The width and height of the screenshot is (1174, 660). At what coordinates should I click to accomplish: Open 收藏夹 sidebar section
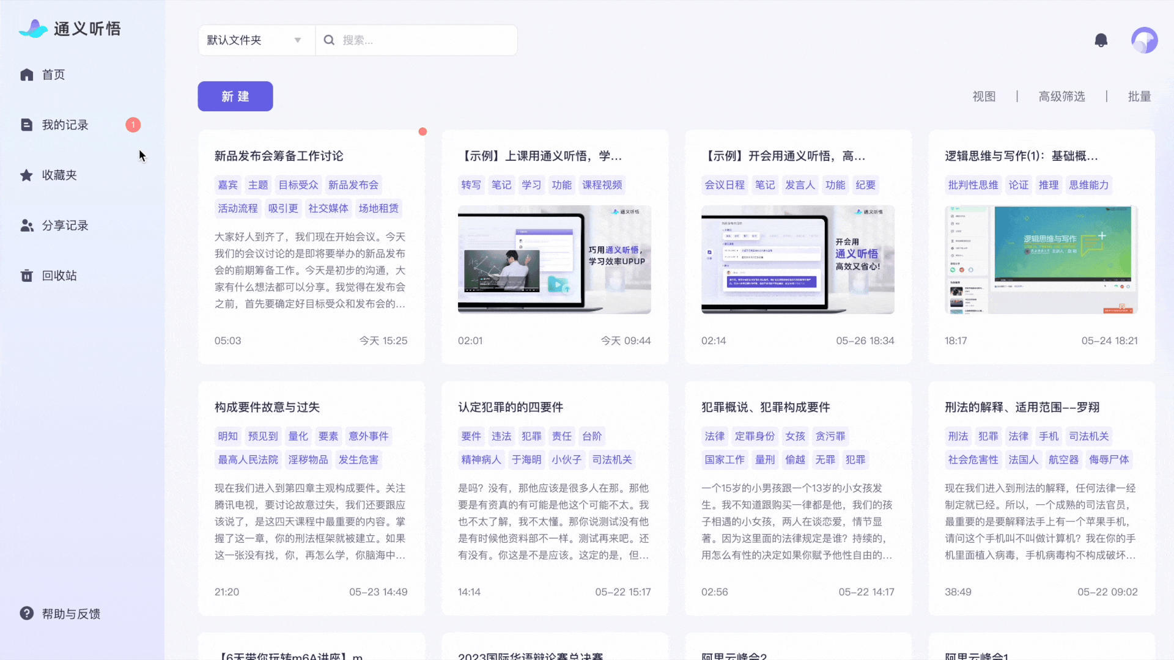coord(58,175)
